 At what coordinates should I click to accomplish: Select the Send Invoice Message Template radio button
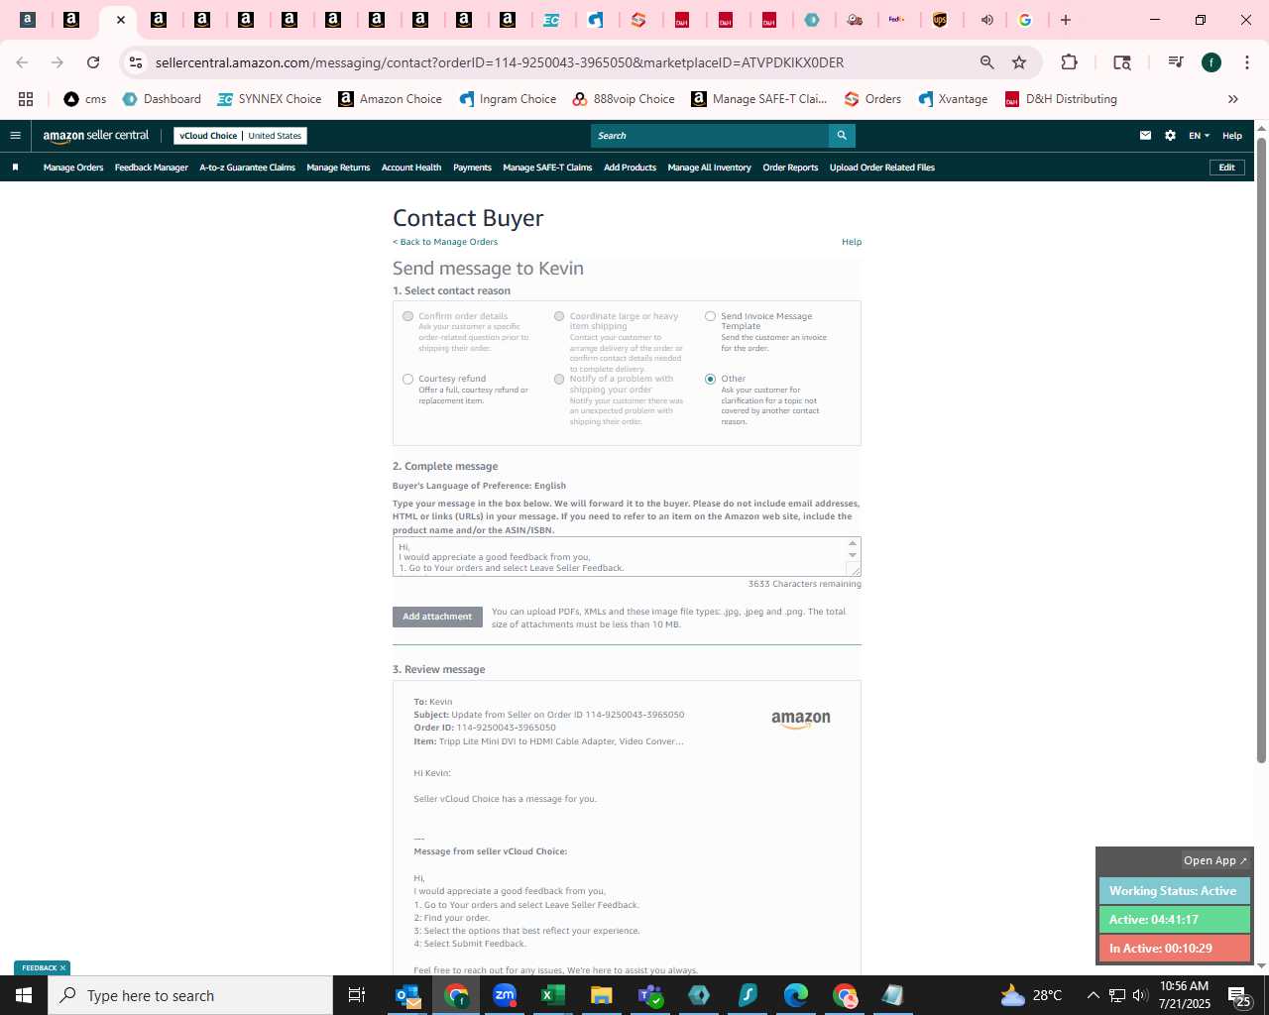tap(710, 316)
